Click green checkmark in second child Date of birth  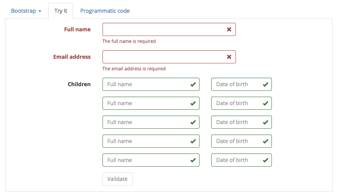click(x=265, y=103)
